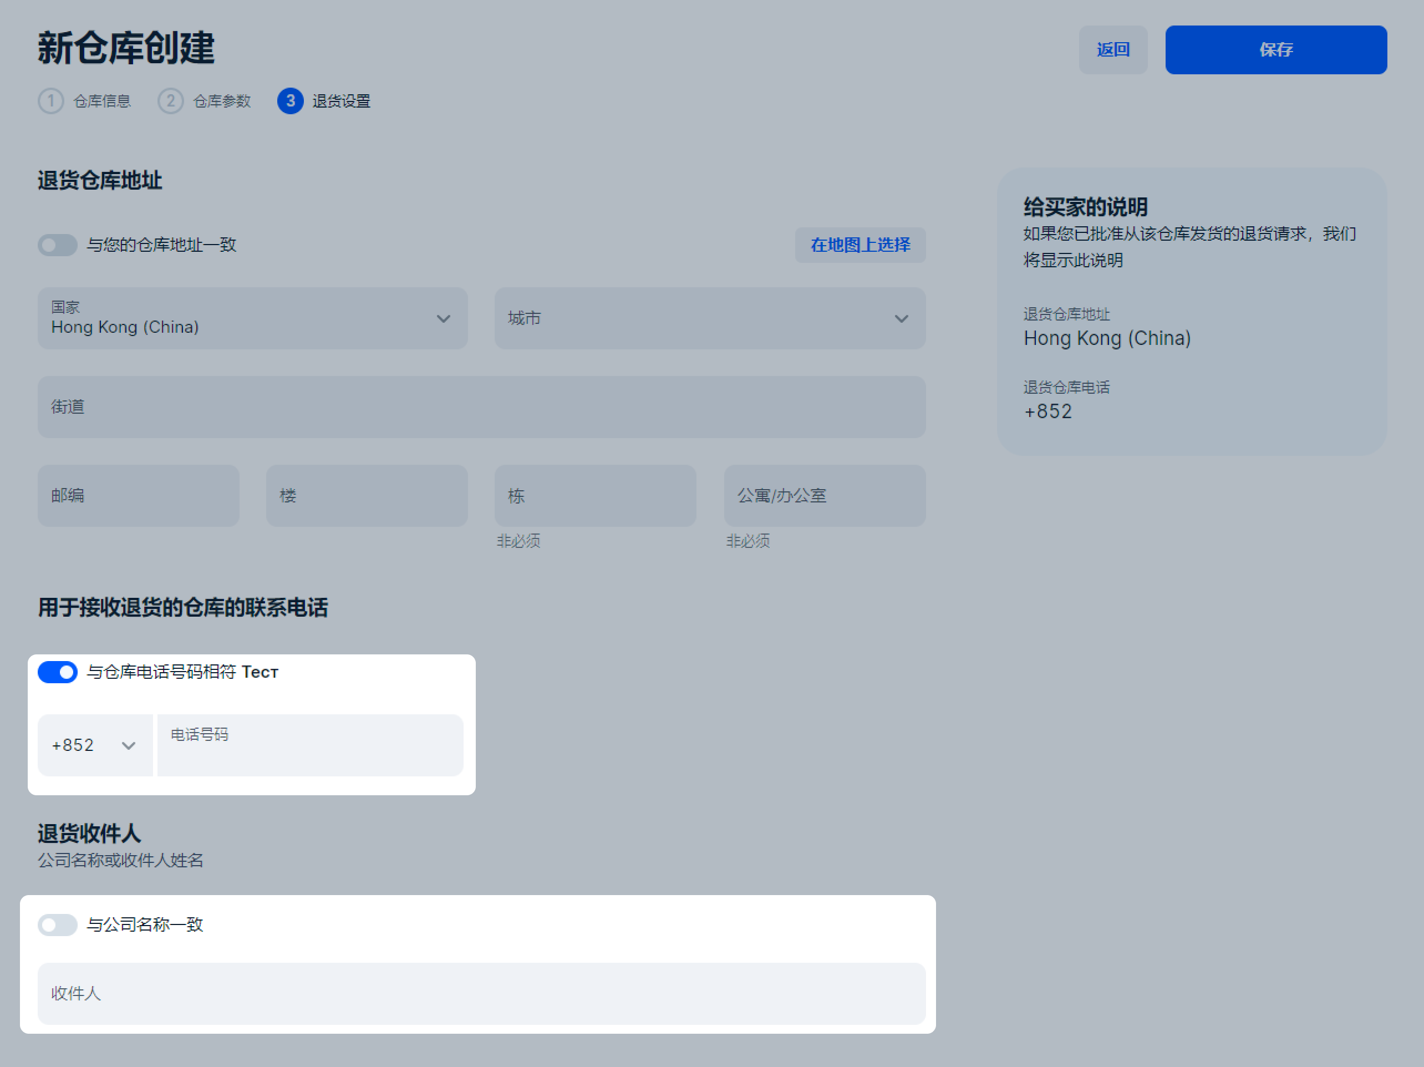1424x1067 pixels.
Task: Open the +852 country code selector
Action: (x=94, y=745)
